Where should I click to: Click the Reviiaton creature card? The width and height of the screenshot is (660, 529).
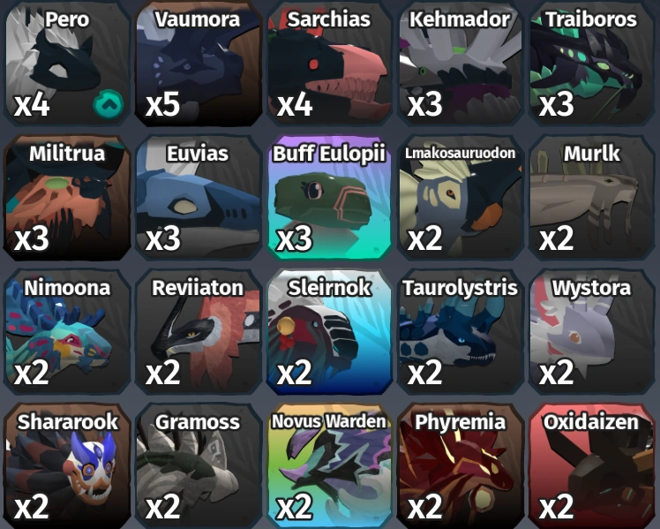coord(198,332)
